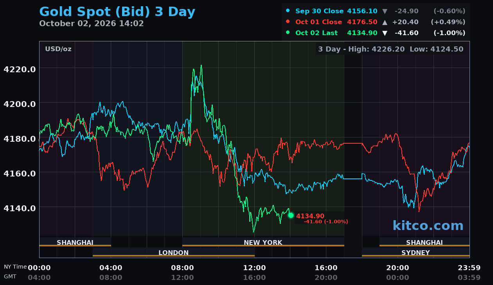Click the percent change (+0.49%)
Screen dimensions: 493x285
point(448,22)
